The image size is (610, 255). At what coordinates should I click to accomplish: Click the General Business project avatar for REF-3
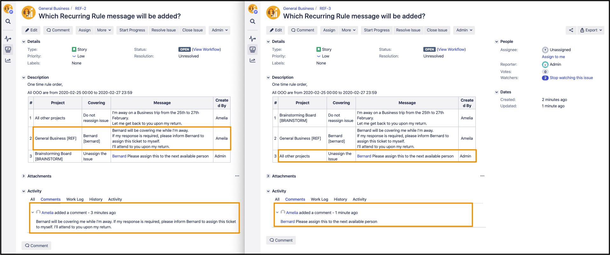(x=273, y=13)
